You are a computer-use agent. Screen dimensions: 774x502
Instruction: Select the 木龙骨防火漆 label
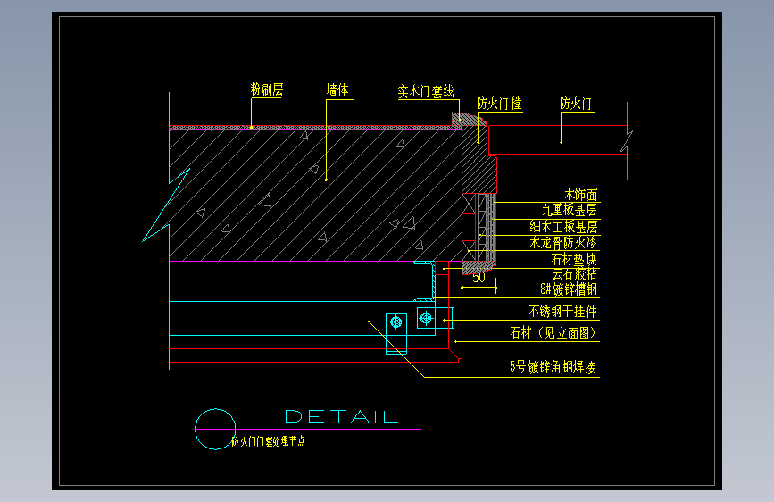coord(563,243)
